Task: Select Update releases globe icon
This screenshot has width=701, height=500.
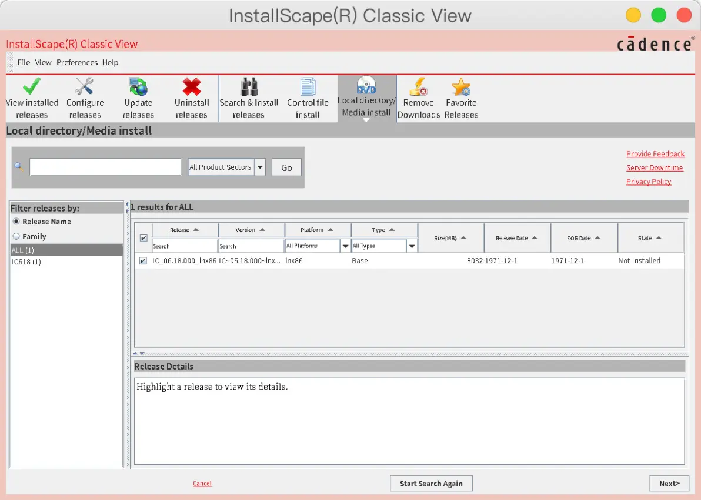Action: pos(138,86)
